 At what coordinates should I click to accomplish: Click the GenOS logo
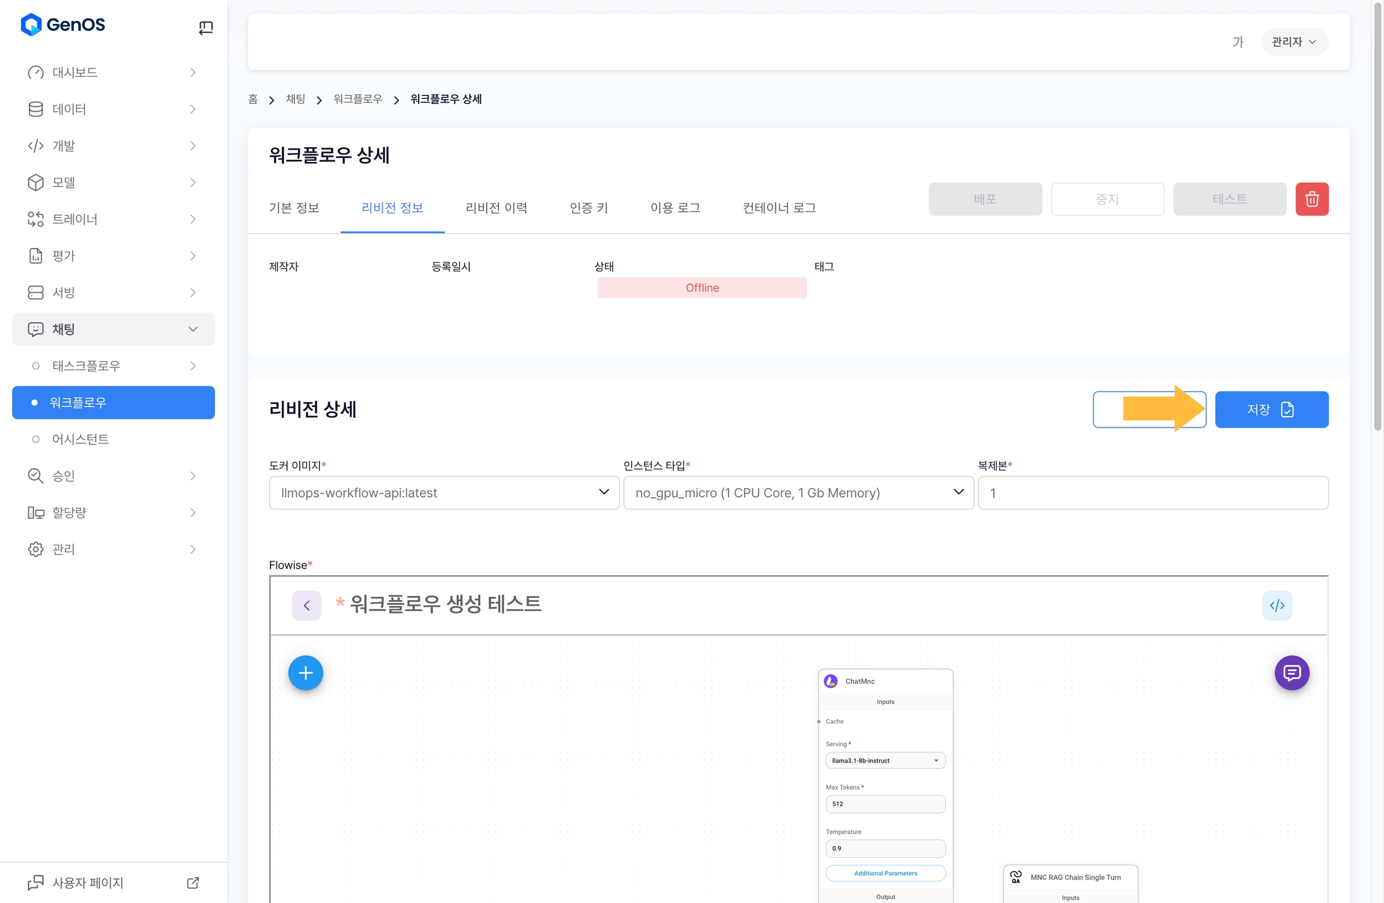(63, 25)
